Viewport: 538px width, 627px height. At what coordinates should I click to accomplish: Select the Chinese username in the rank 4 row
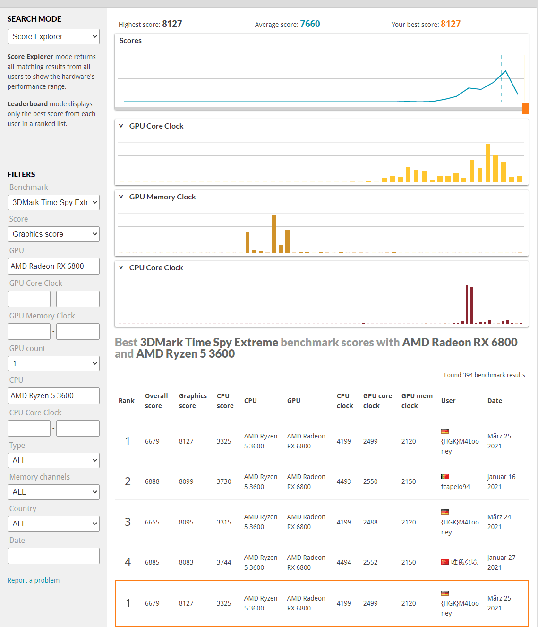pyautogui.click(x=464, y=562)
